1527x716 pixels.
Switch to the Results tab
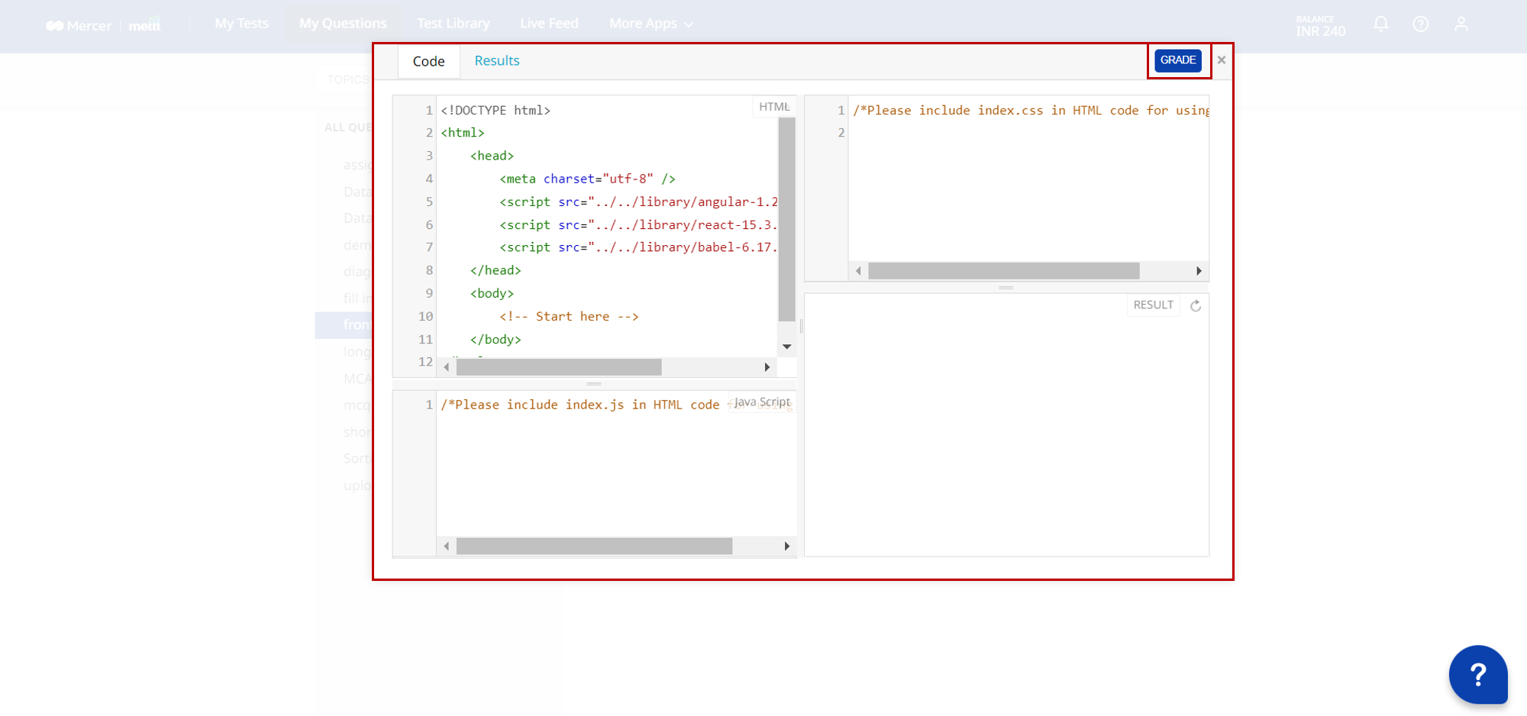click(497, 61)
